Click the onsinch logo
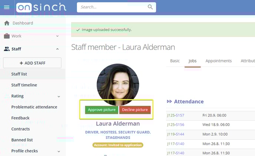255x156 pixels. coord(41,7)
